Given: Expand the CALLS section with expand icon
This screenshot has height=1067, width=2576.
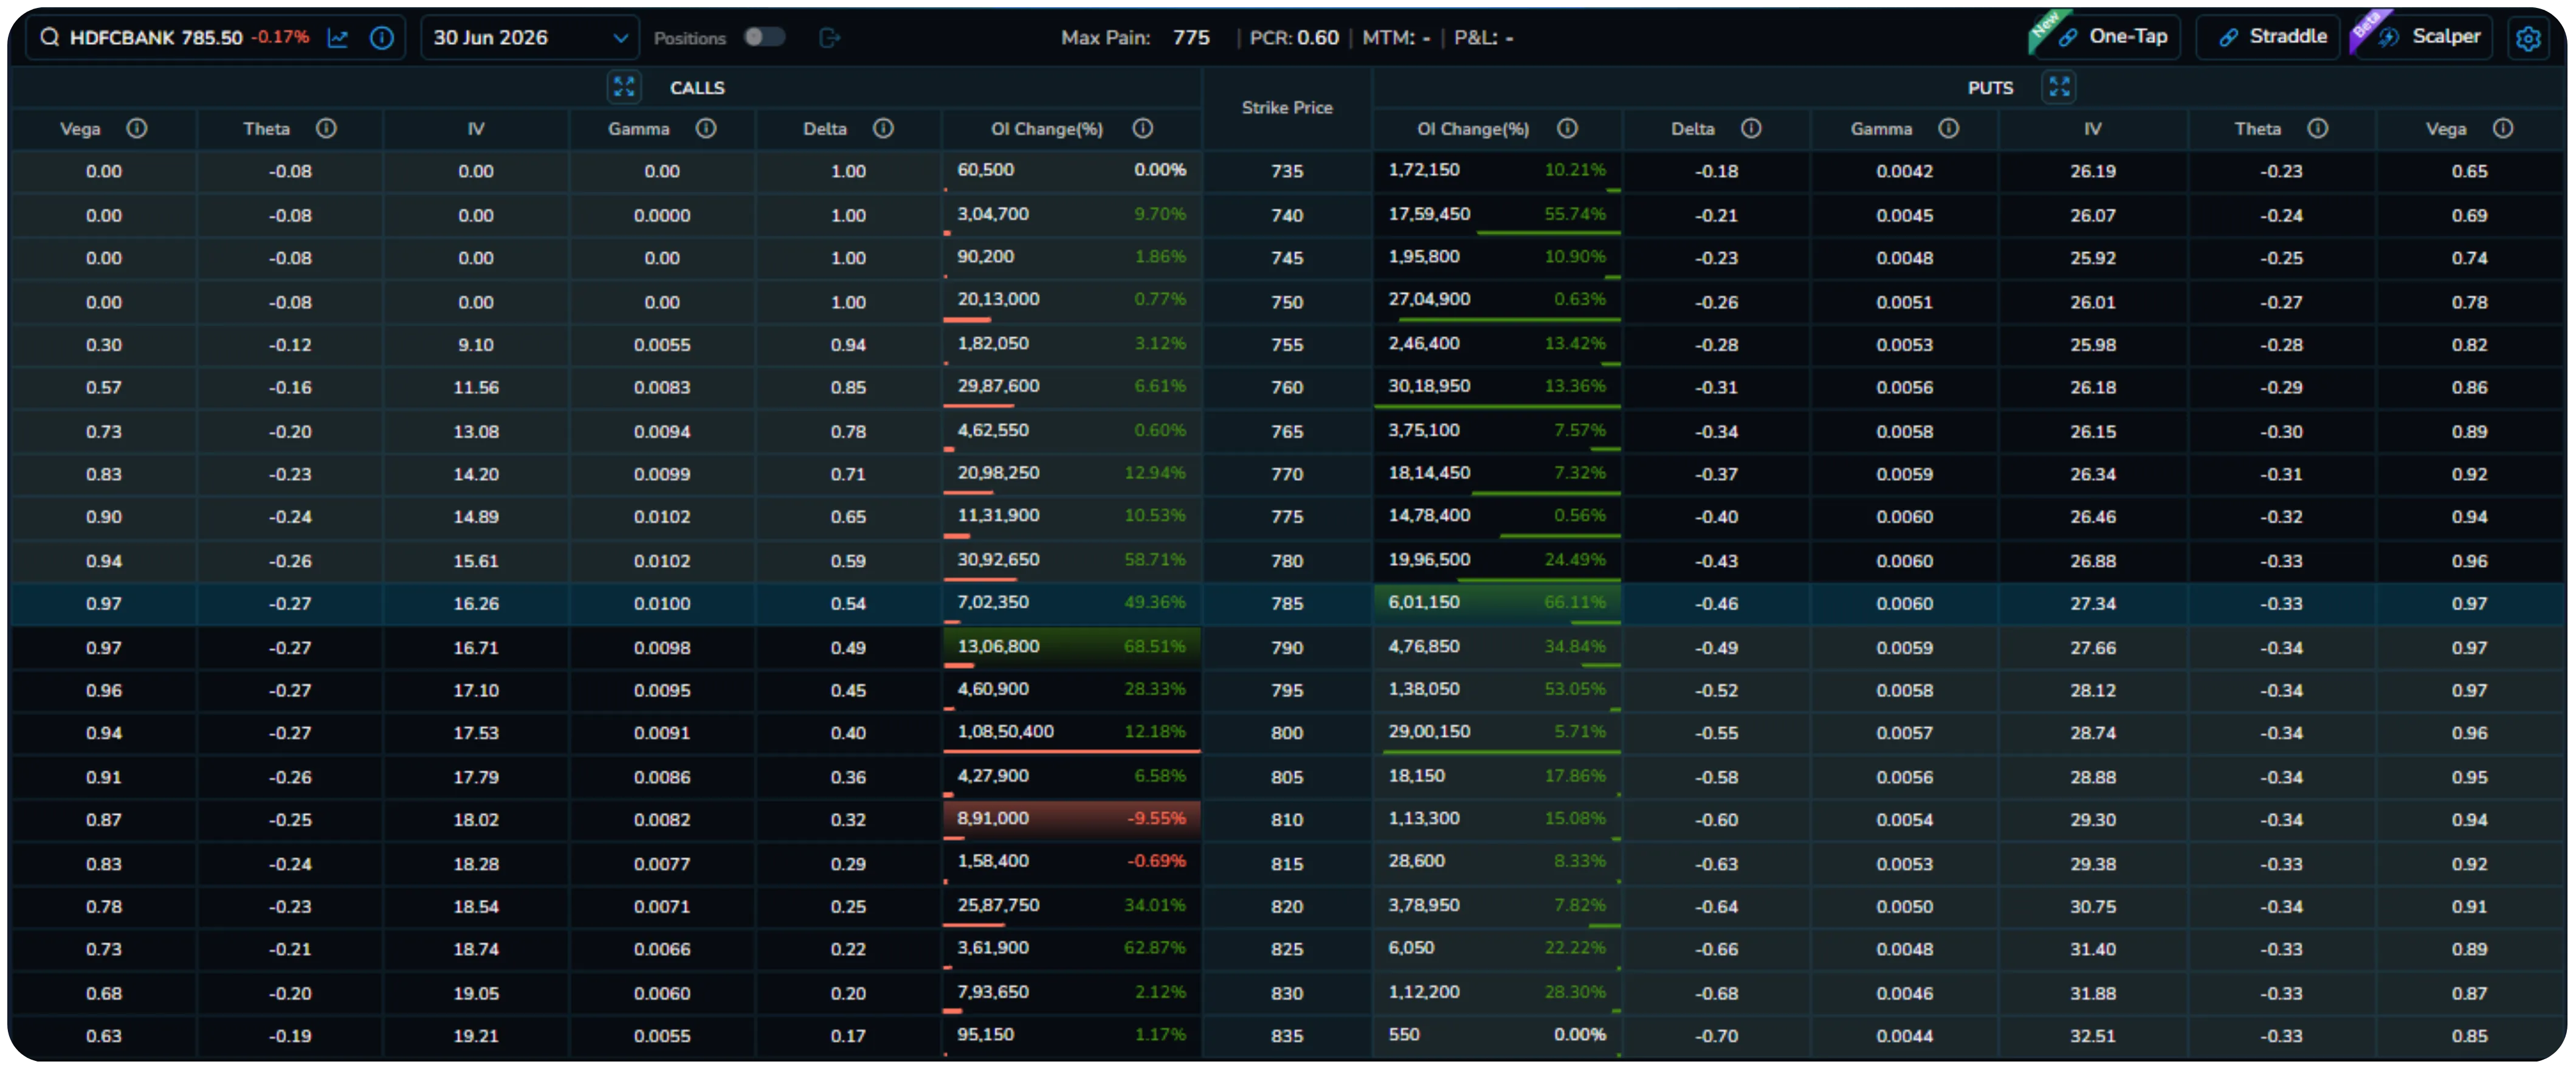Looking at the screenshot, I should tap(624, 87).
